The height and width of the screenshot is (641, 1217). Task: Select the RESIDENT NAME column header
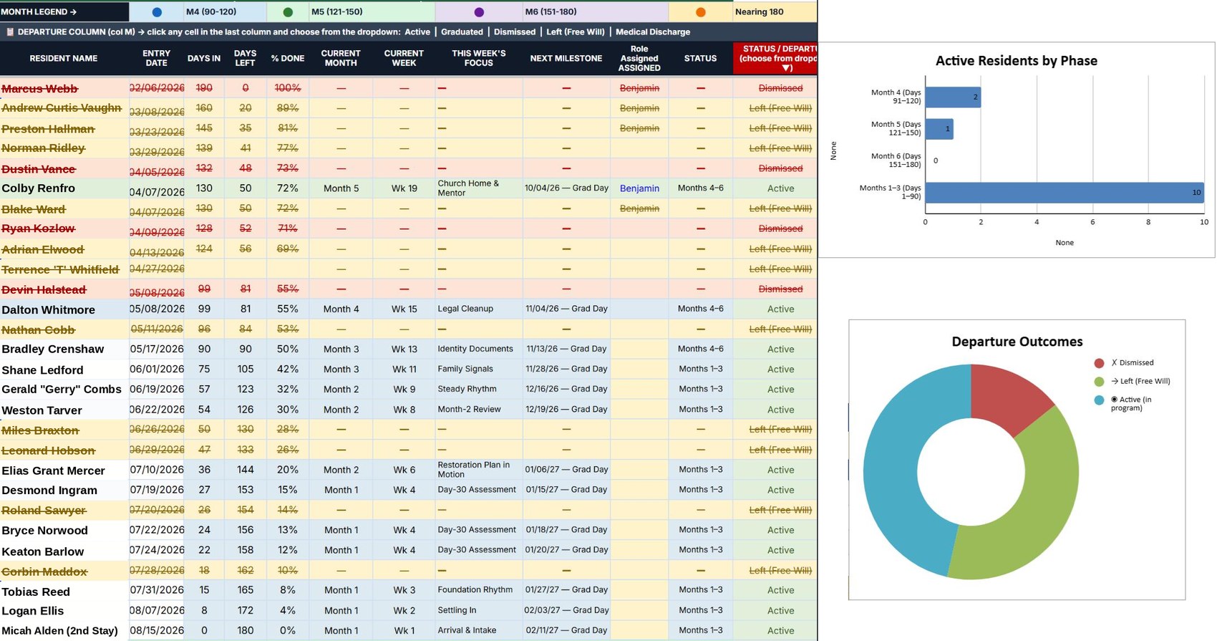coord(64,58)
